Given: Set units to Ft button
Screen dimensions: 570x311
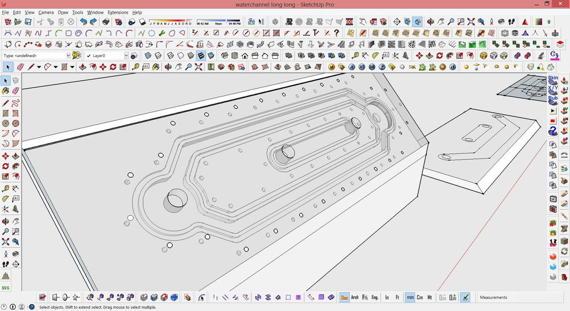Looking at the screenshot, I should pyautogui.click(x=397, y=297).
